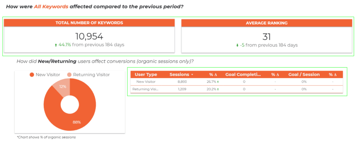Sort by the Sessions column arrow
Image resolution: width=357 pixels, height=146 pixels.
[x=192, y=75]
